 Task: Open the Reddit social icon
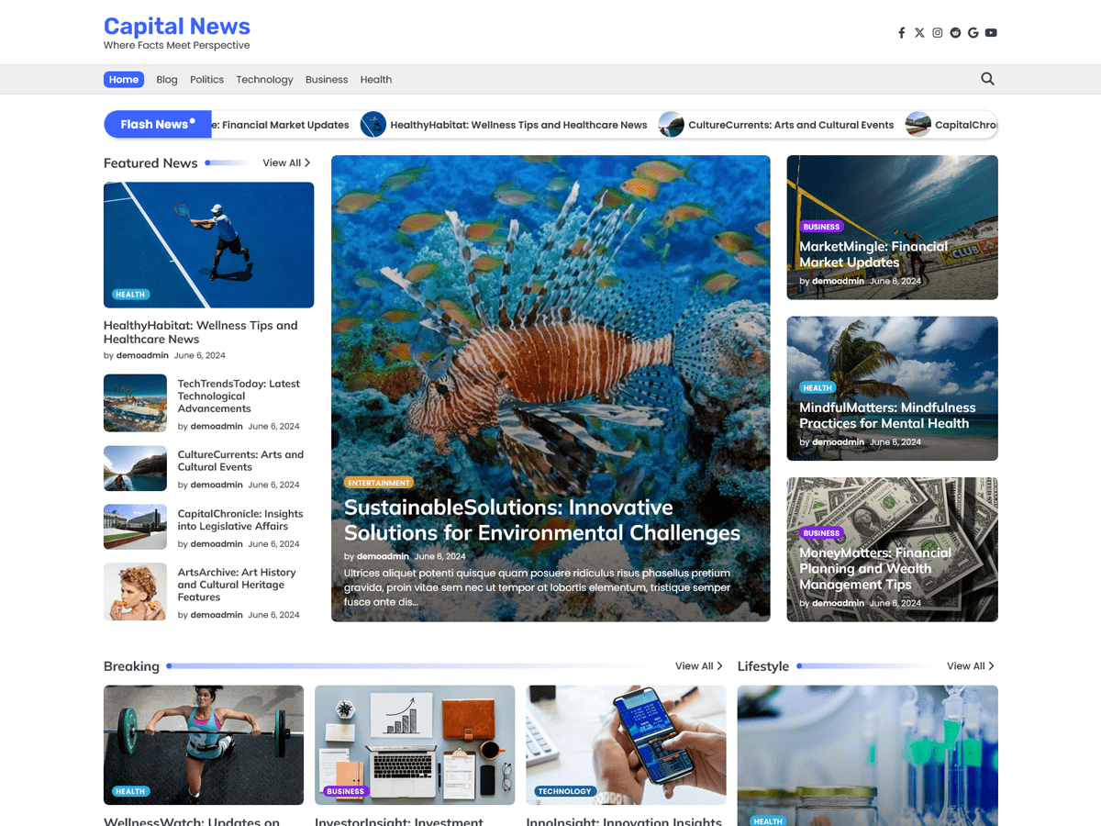click(955, 32)
